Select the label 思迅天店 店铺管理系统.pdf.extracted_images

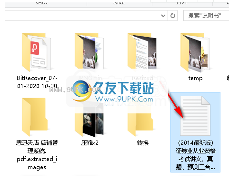[37, 155]
